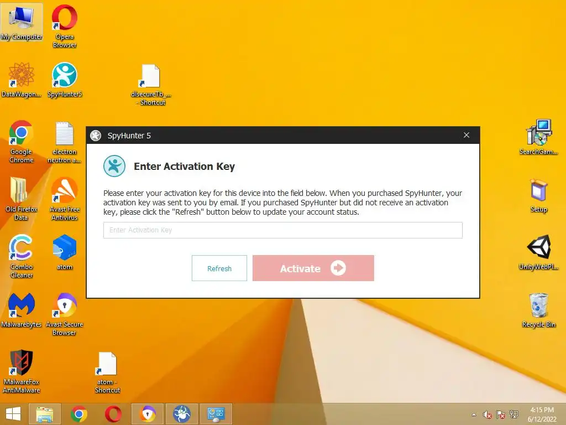Click the Activate button
The height and width of the screenshot is (425, 566).
pos(313,268)
